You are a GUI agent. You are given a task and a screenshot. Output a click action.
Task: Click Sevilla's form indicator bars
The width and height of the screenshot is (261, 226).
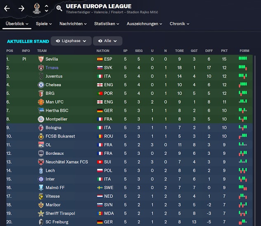[242, 59]
